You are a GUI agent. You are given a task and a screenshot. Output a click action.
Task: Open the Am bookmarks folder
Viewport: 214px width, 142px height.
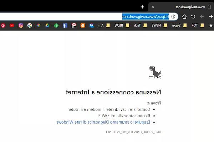coord(104,26)
